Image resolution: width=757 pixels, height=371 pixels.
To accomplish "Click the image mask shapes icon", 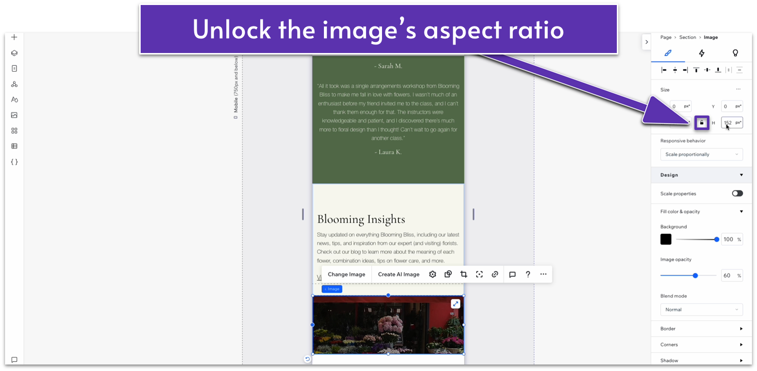I will (x=448, y=274).
